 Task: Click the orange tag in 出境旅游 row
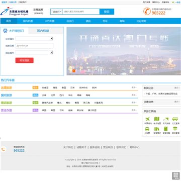point(35,87)
